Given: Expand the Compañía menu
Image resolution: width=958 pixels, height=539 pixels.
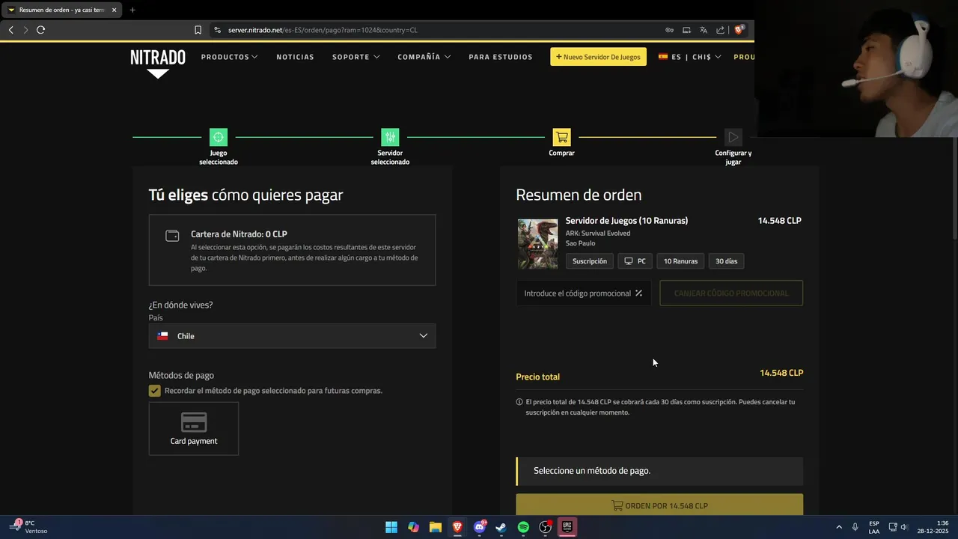Looking at the screenshot, I should [x=424, y=57].
